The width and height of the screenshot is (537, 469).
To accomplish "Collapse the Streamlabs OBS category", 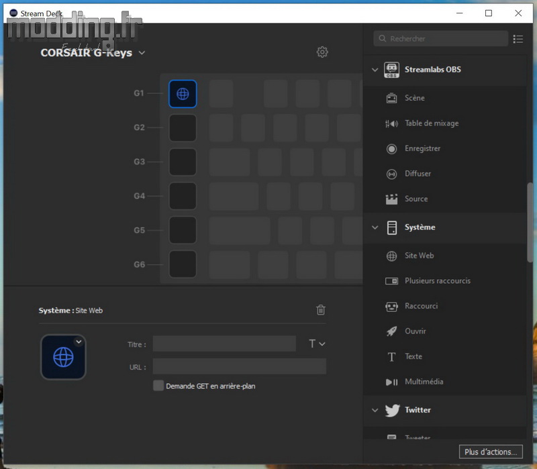I will (x=375, y=70).
